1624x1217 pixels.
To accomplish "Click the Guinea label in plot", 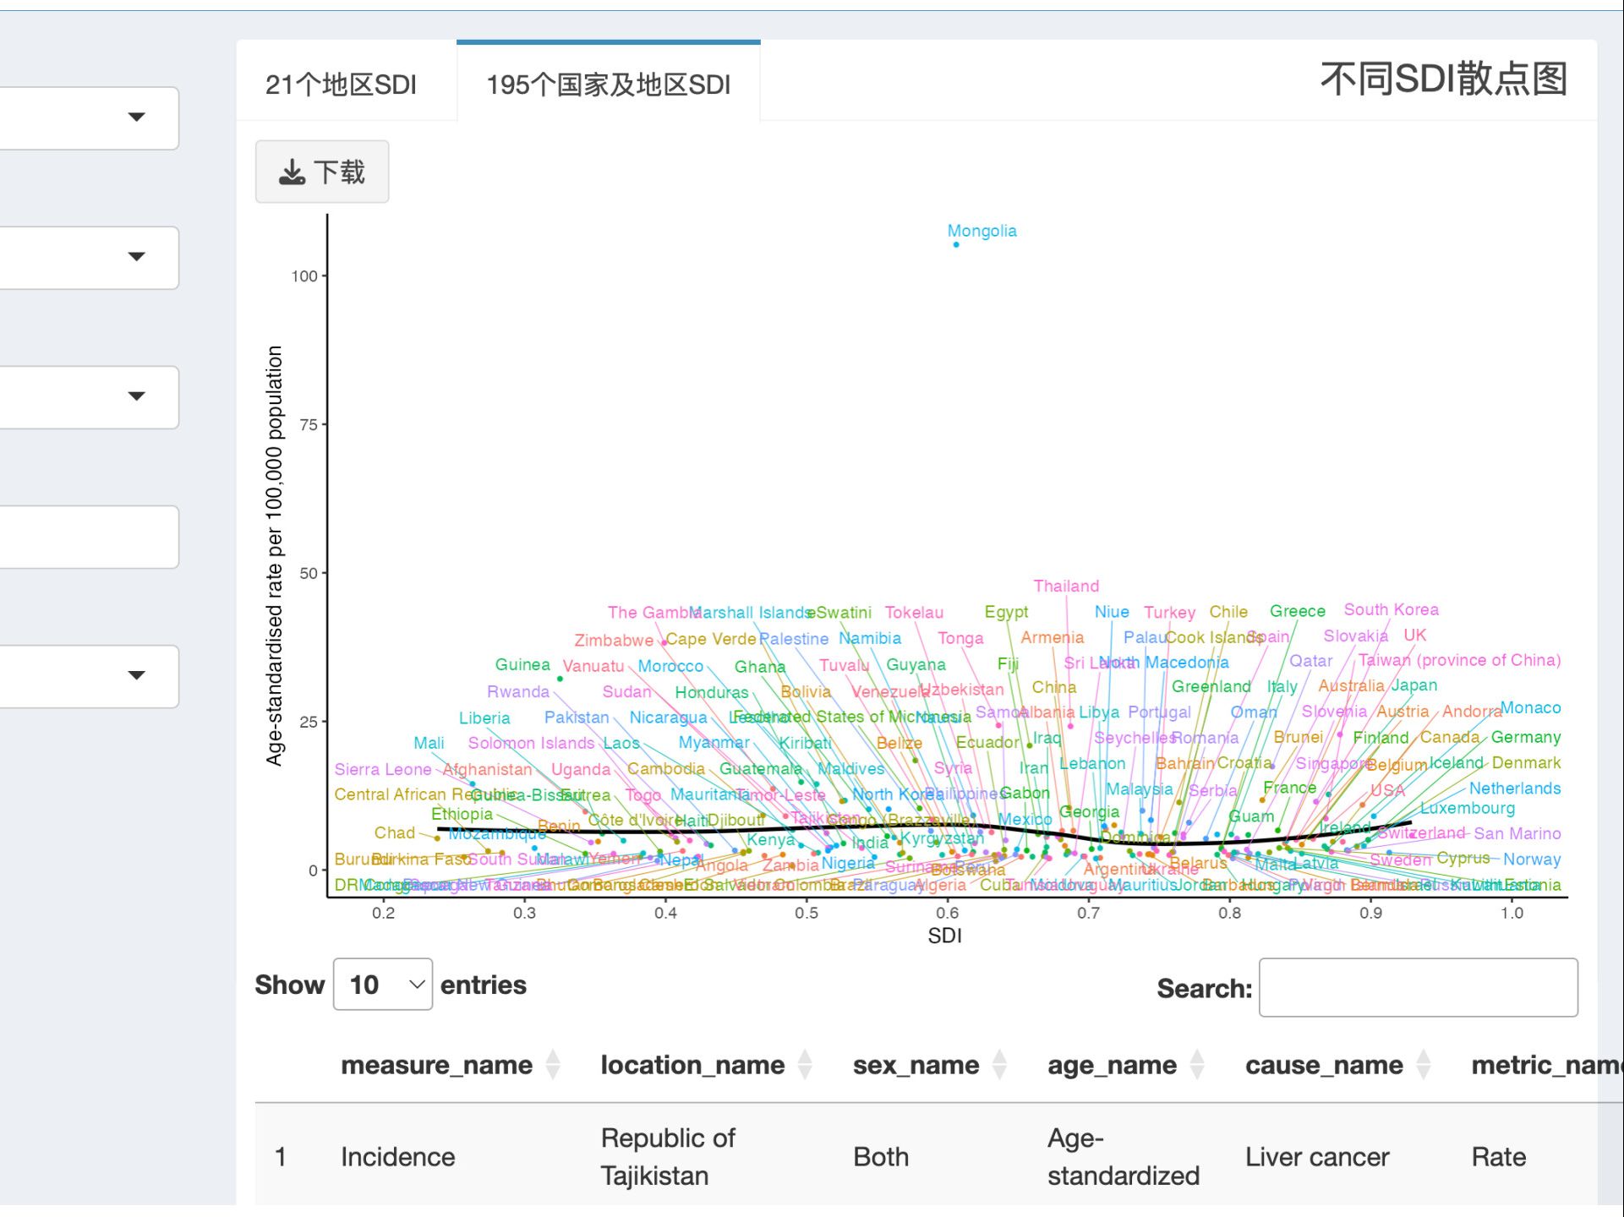I will tap(522, 665).
